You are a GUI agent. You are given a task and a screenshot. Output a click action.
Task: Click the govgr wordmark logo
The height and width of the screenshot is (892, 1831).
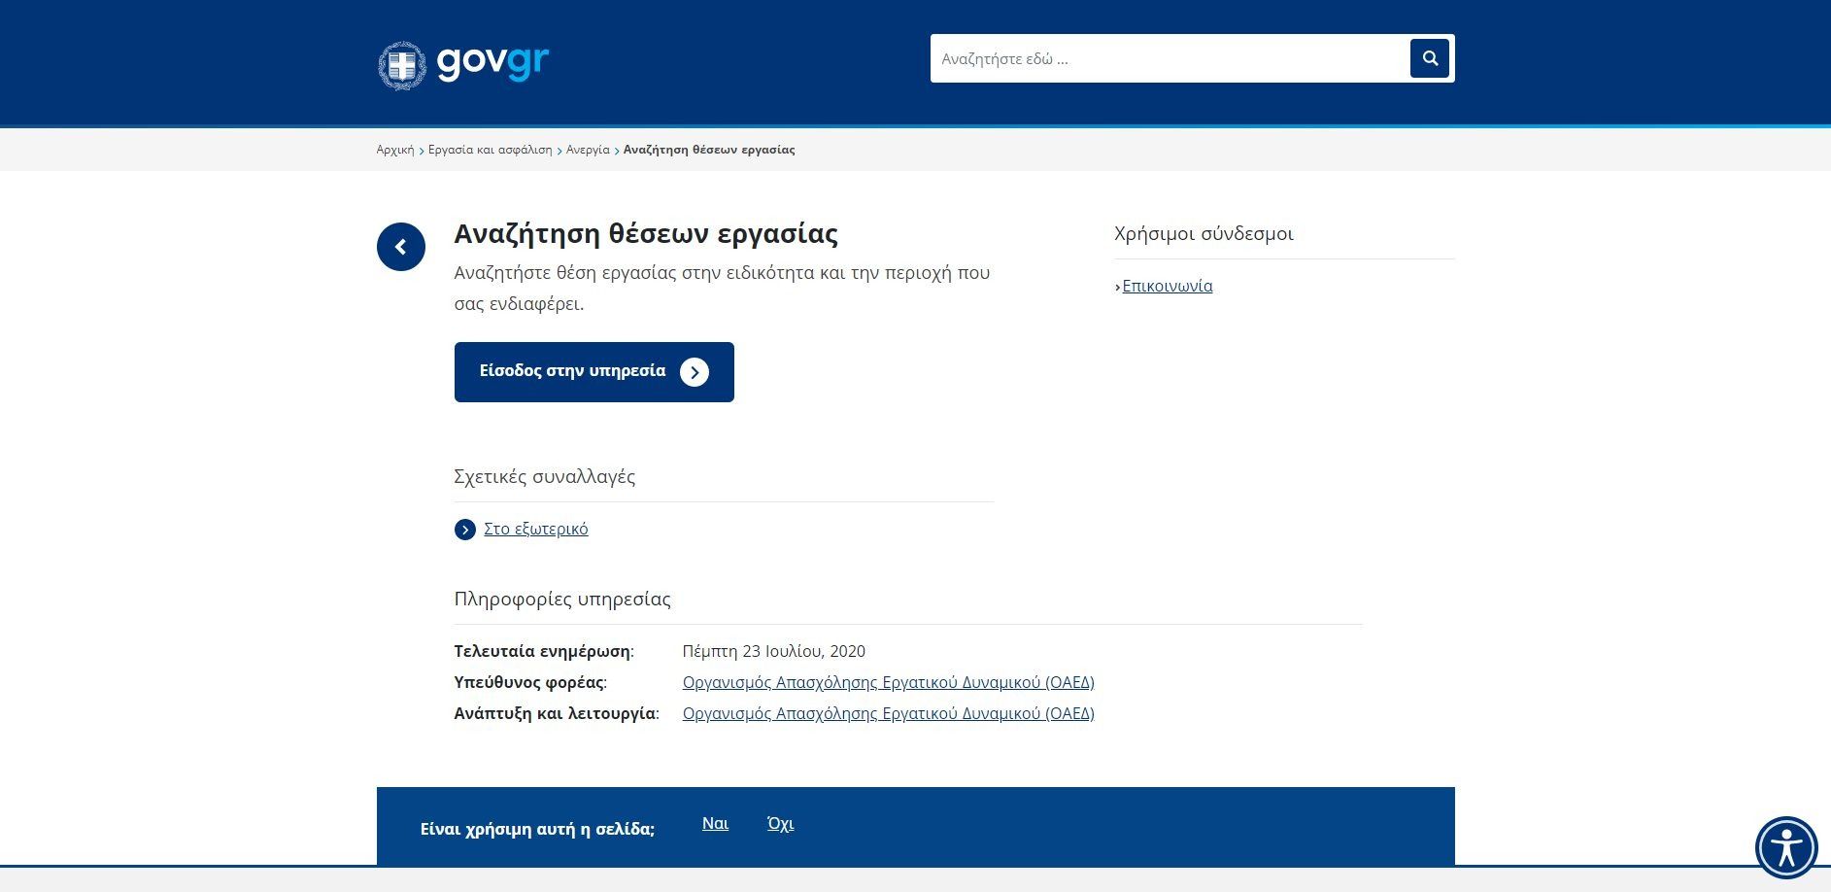click(493, 62)
